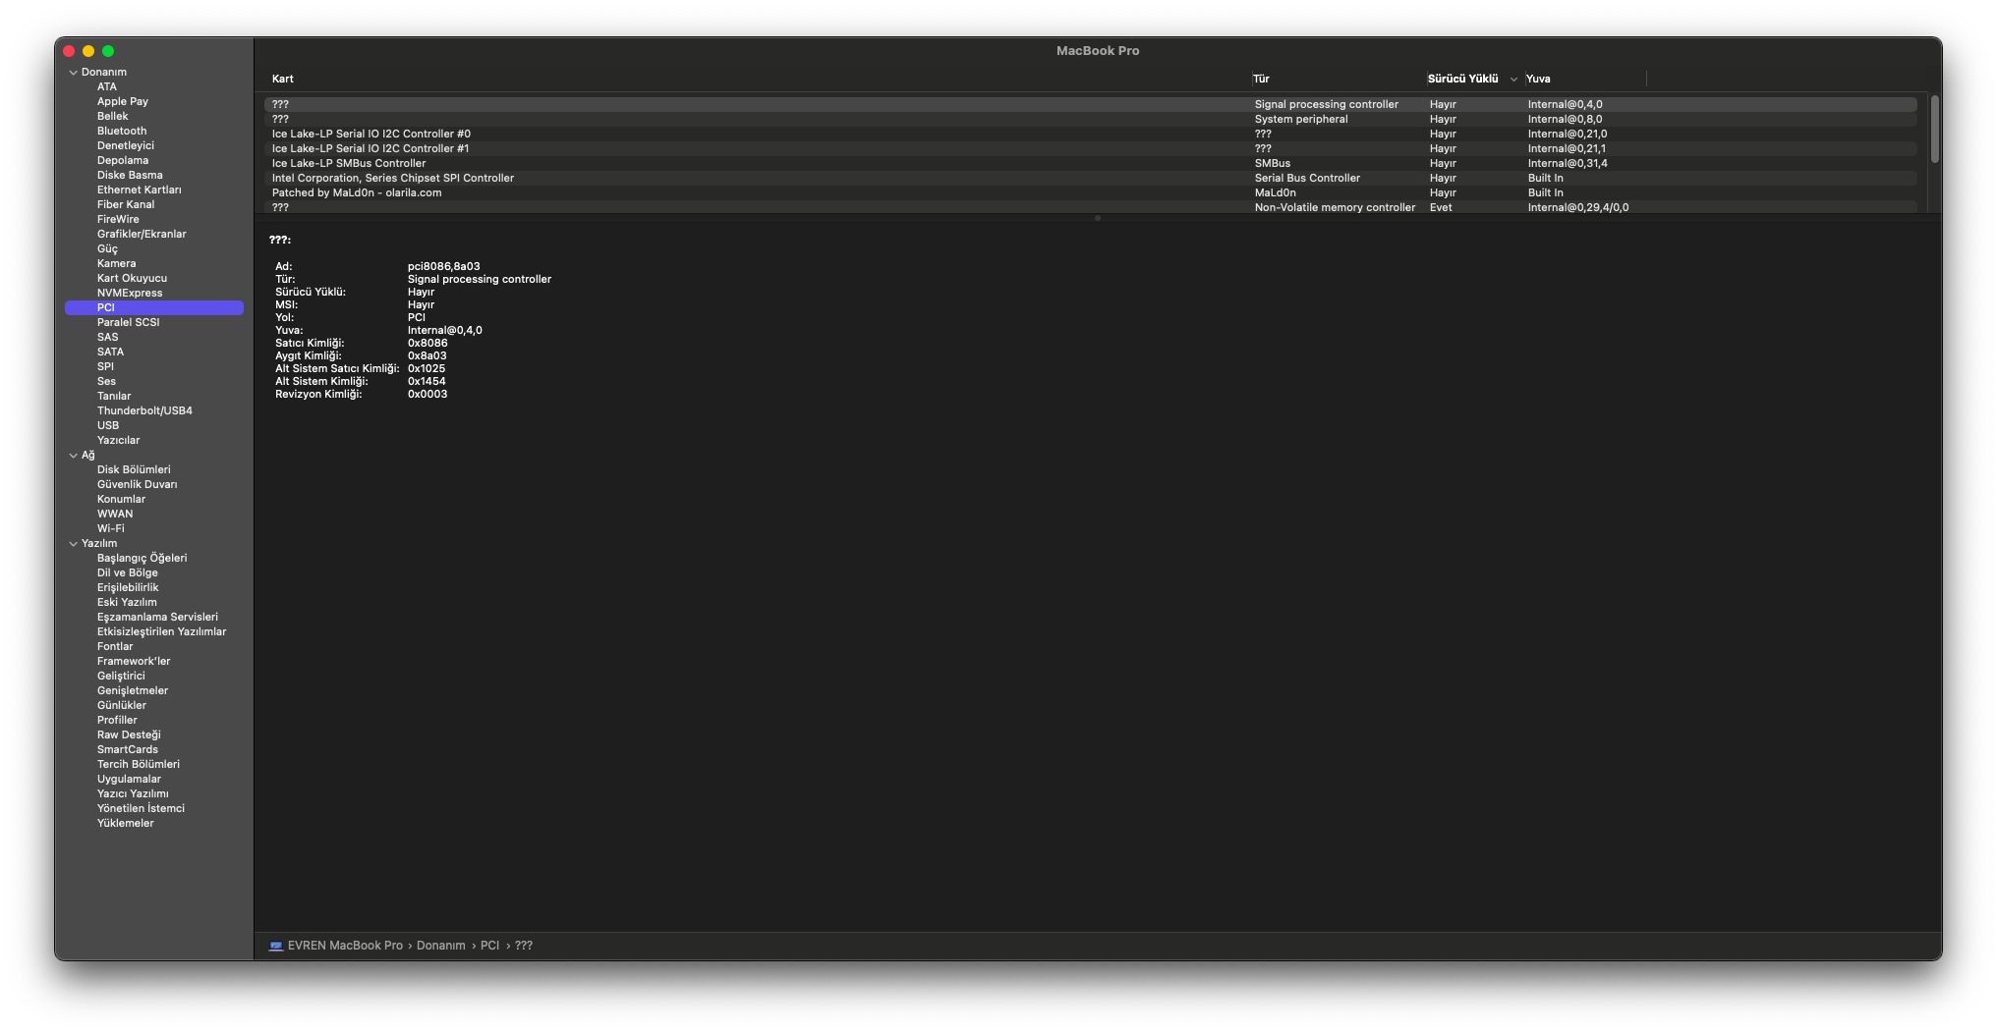This screenshot has width=1997, height=1033.
Task: Select Wi-Fi under the Ağ section
Action: pos(110,528)
